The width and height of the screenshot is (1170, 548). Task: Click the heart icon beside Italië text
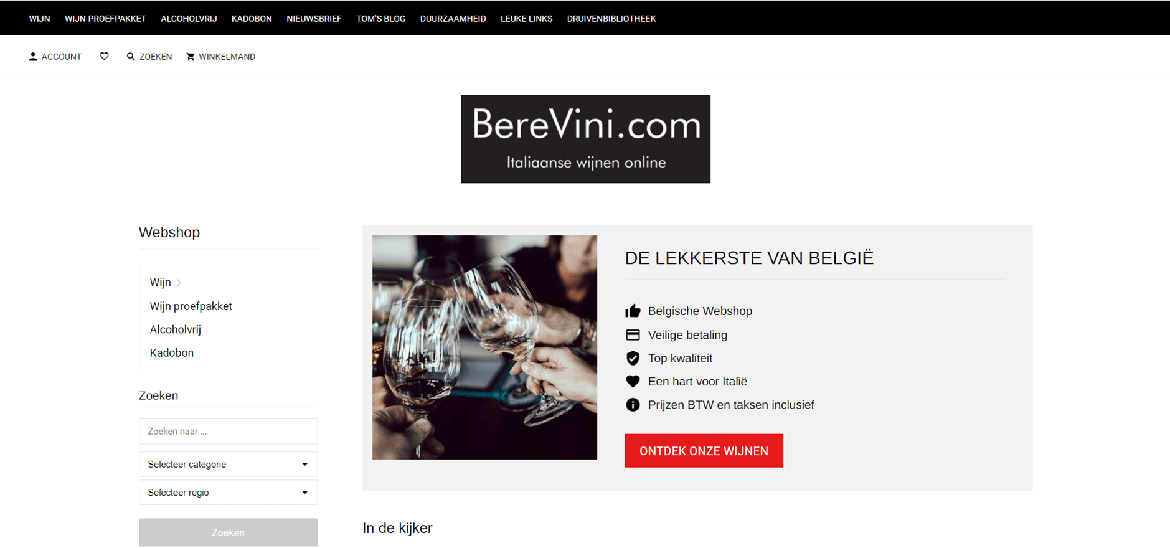pos(633,382)
